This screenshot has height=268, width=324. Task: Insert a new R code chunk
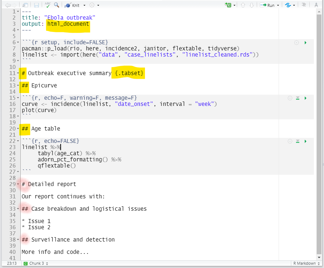(x=227, y=5)
